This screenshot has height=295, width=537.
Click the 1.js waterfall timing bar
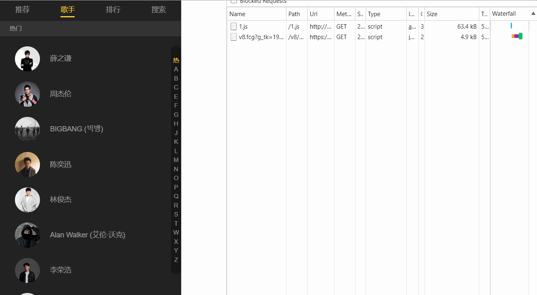[511, 26]
